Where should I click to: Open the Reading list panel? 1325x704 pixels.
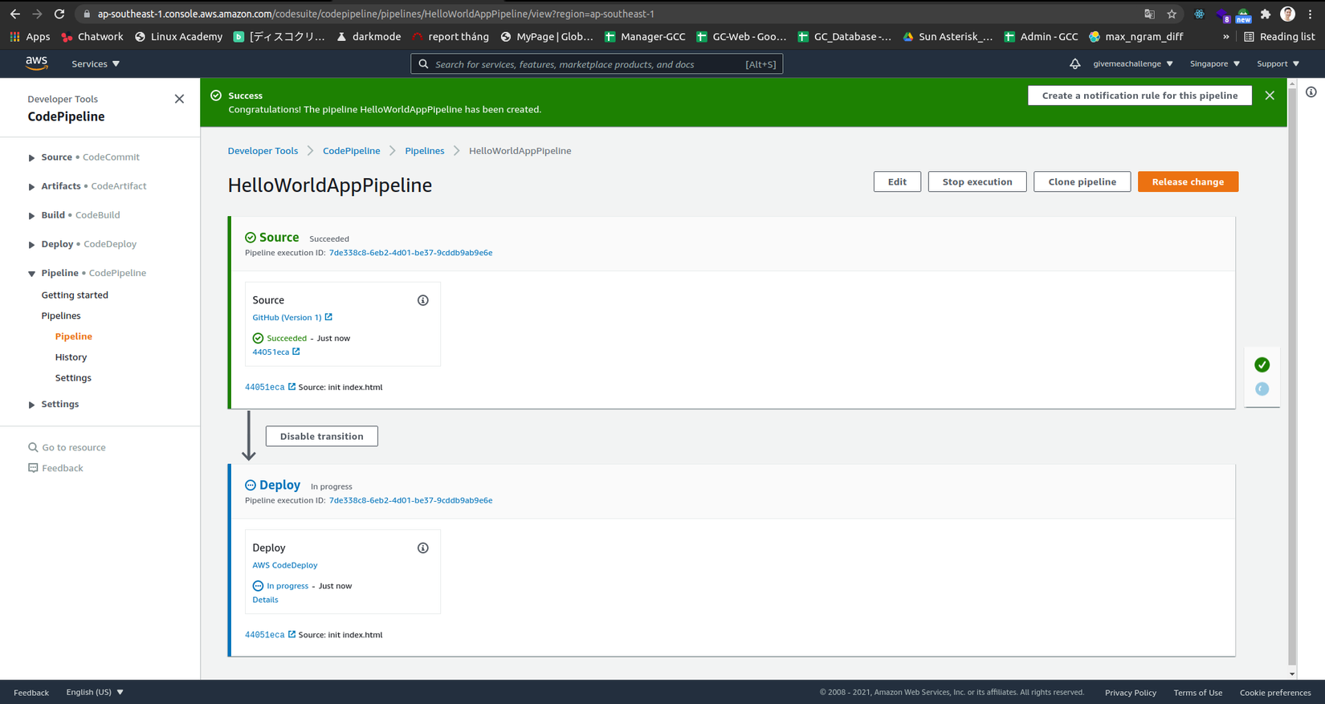1279,37
